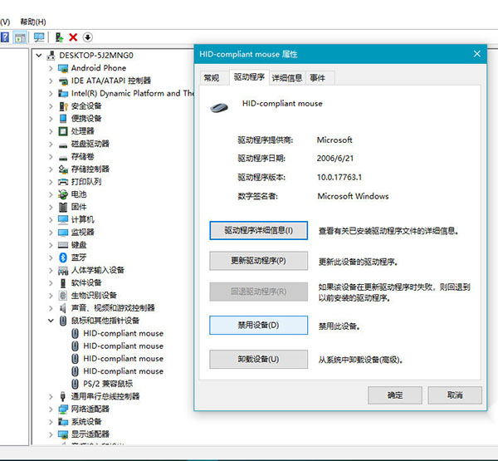Image resolution: width=498 pixels, height=461 pixels.
Task: Select the first HID-compliant mouse entry
Action: (x=123, y=334)
